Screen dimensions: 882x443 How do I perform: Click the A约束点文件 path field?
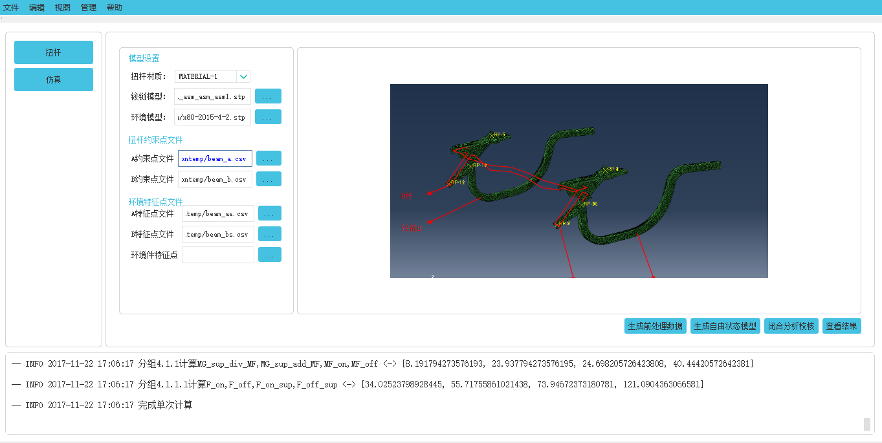pos(215,158)
